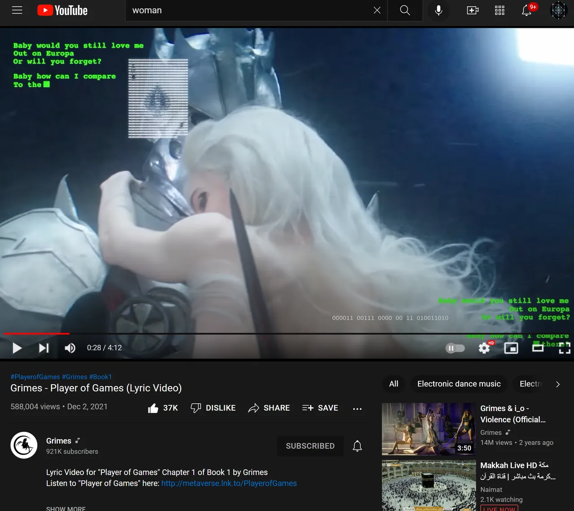The width and height of the screenshot is (574, 511).
Task: Seek along the red progress bar
Action: pyautogui.click(x=287, y=333)
